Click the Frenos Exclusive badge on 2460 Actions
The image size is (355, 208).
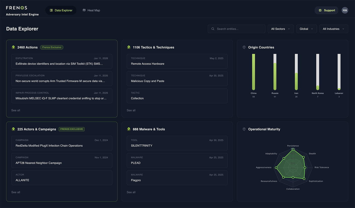pyautogui.click(x=51, y=47)
